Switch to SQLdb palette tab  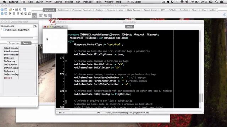173,10
